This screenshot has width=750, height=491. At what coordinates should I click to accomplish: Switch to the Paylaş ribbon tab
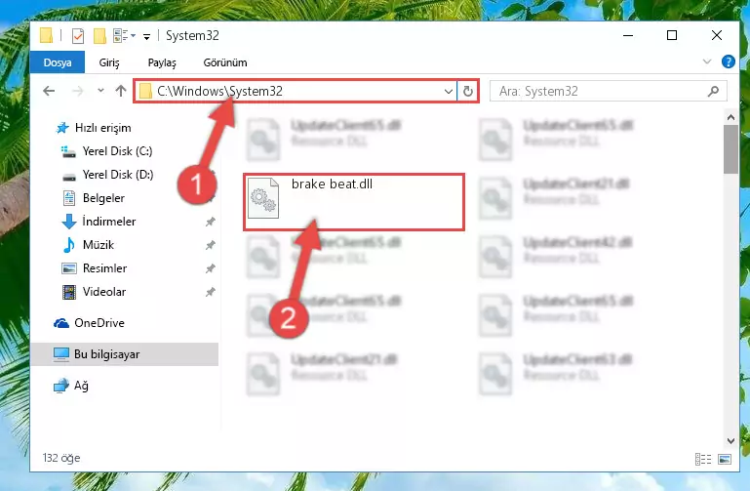pos(162,62)
